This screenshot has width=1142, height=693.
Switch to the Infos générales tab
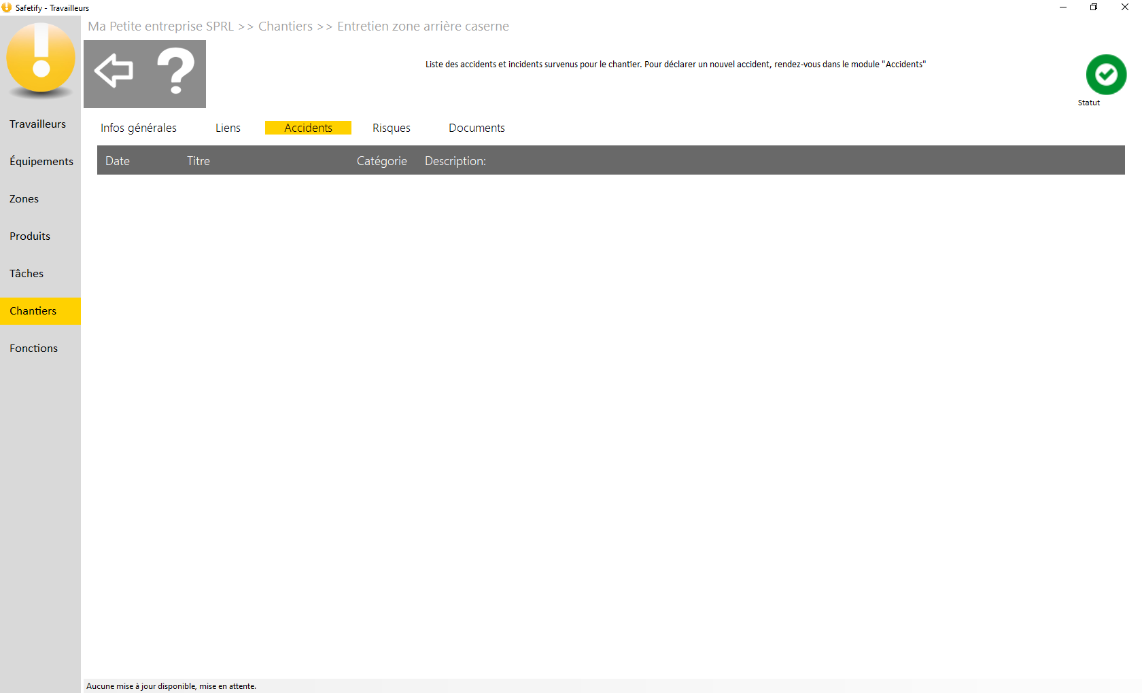(x=139, y=128)
